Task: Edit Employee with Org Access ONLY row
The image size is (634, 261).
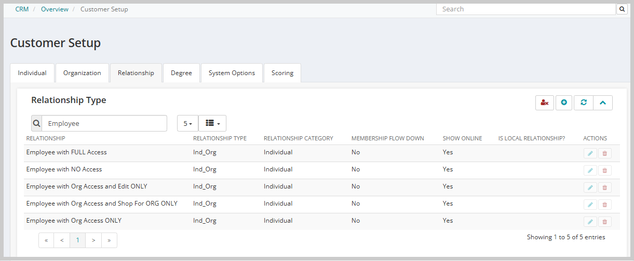Action: (590, 222)
